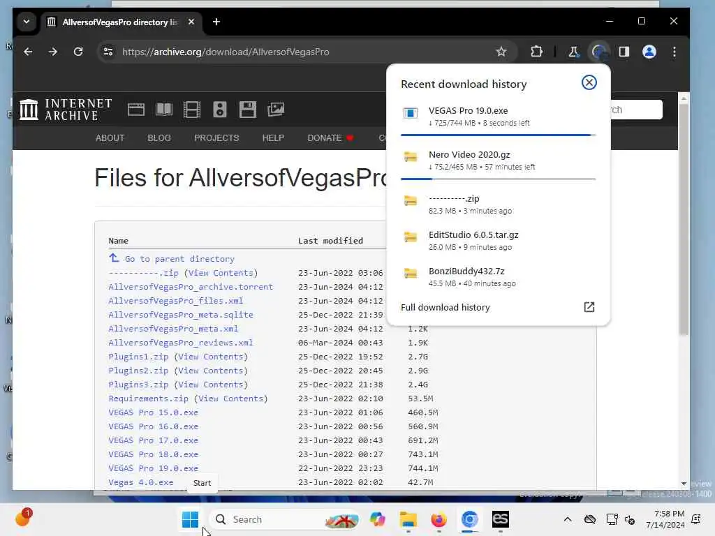Click the Nero Video 2020.gz download entry
Image resolution: width=715 pixels, height=536 pixels.
pos(498,161)
